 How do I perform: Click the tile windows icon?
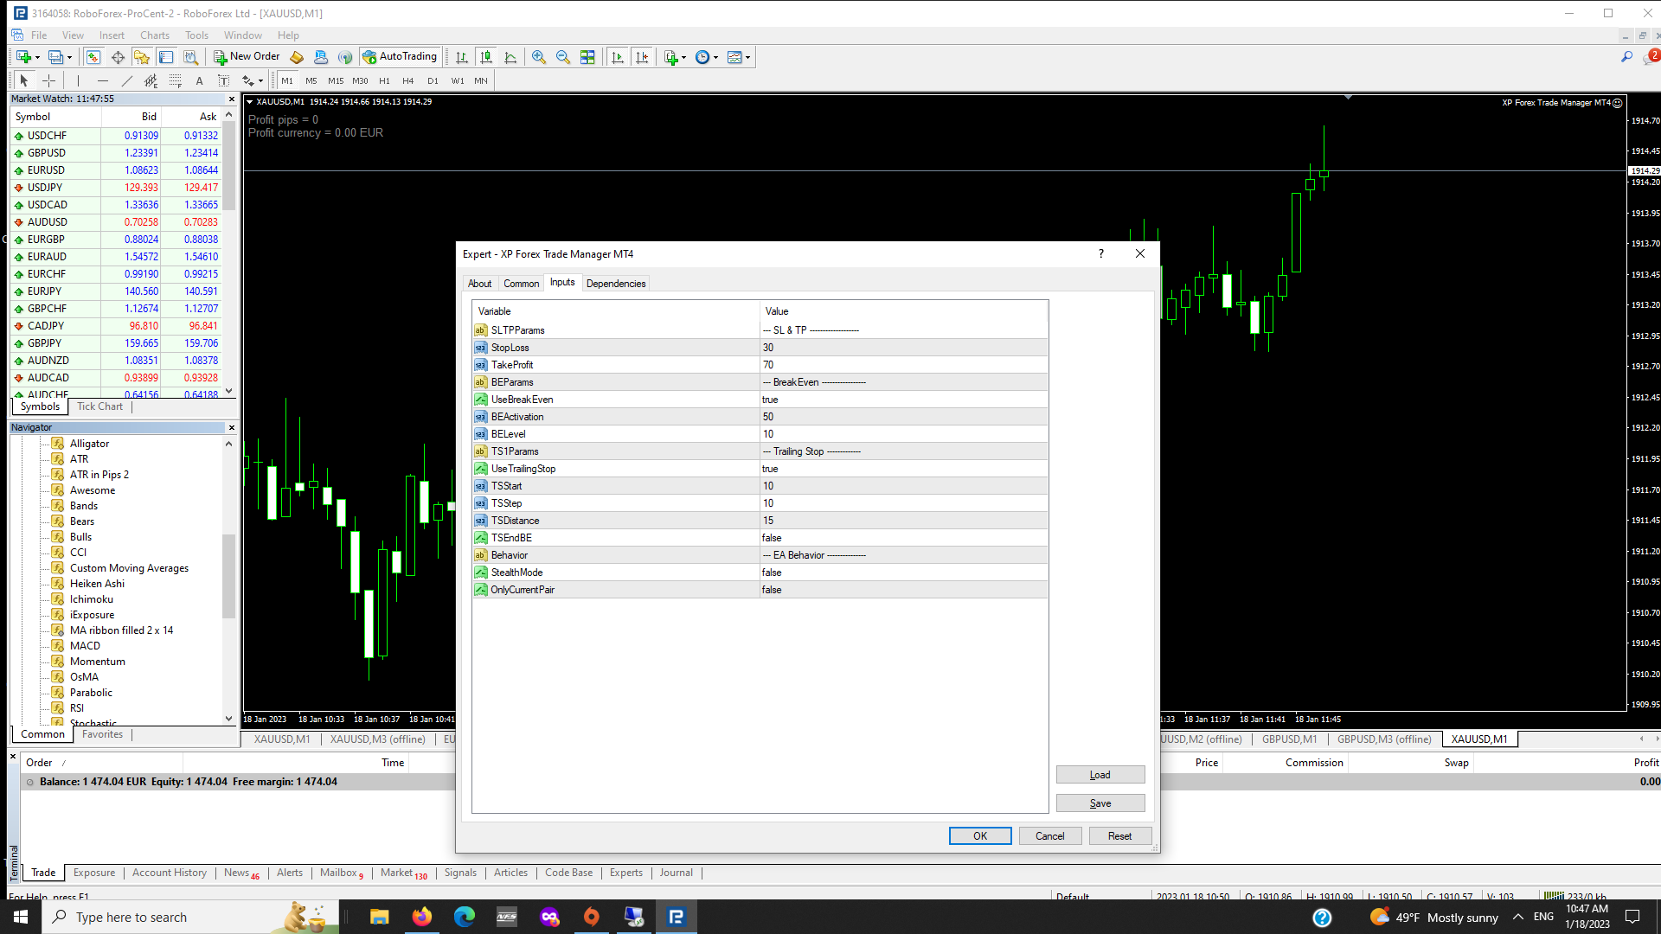(587, 57)
